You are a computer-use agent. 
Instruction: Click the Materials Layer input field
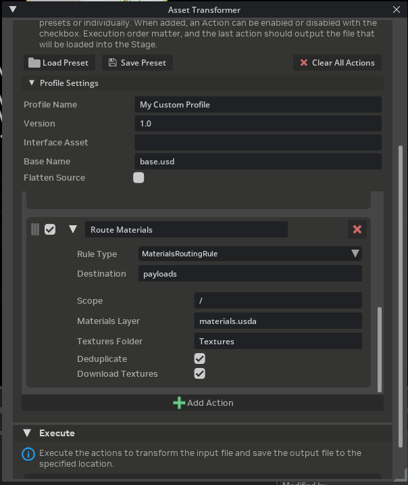tap(278, 321)
